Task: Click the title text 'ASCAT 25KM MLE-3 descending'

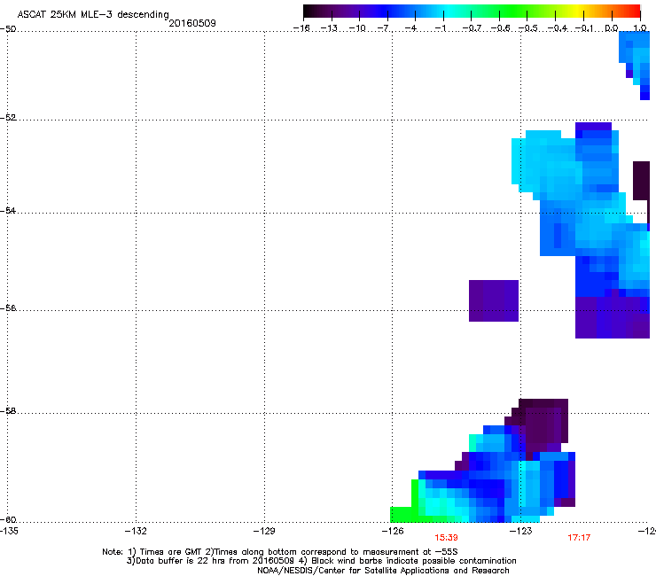Action: [93, 15]
